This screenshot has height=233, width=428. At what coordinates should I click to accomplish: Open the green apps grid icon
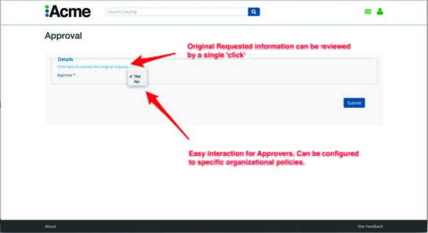click(368, 12)
